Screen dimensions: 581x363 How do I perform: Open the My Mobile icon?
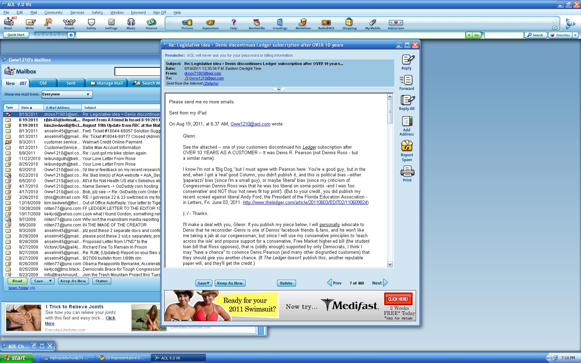[372, 24]
